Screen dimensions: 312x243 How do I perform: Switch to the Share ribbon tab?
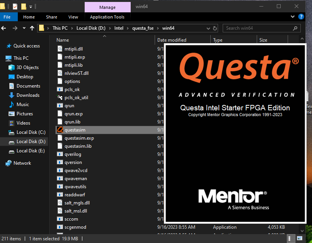click(51, 17)
